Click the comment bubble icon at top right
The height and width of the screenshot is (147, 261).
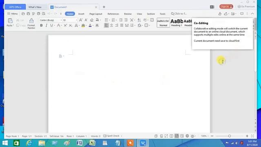click(242, 13)
